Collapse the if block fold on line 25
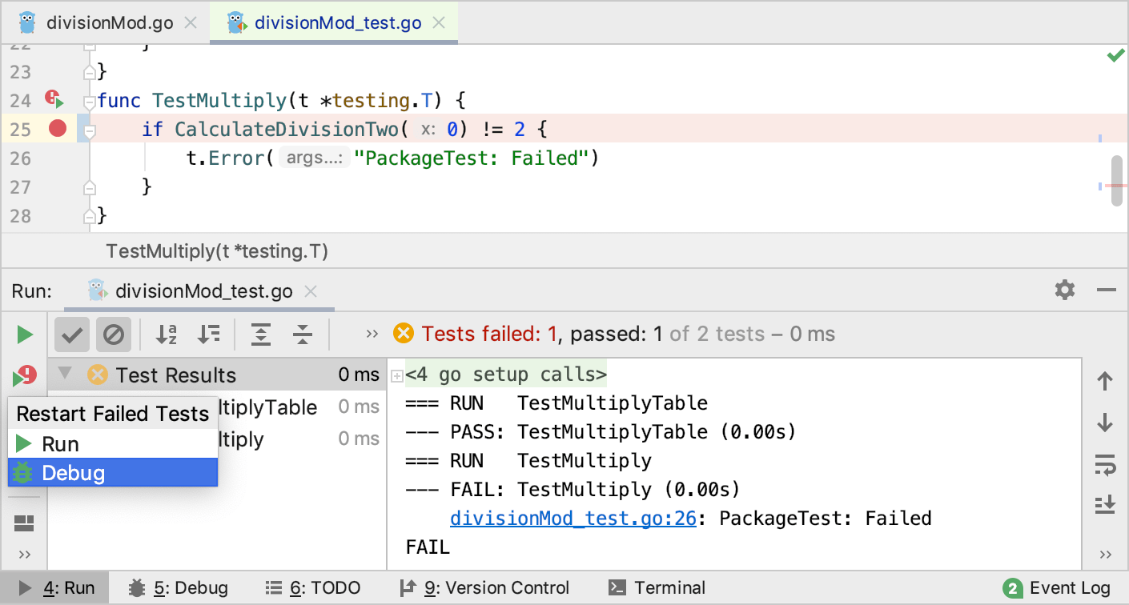Viewport: 1129px width, 605px height. [x=90, y=130]
